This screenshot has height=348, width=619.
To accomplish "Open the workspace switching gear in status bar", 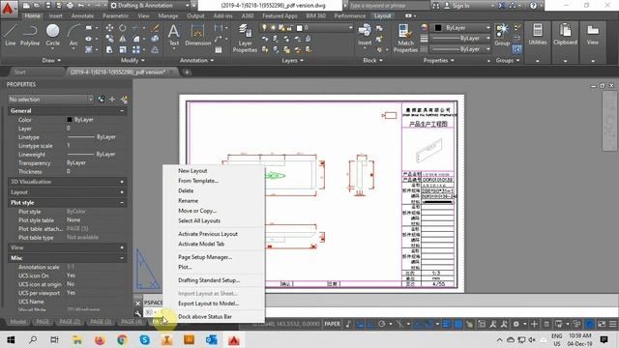I will point(516,324).
